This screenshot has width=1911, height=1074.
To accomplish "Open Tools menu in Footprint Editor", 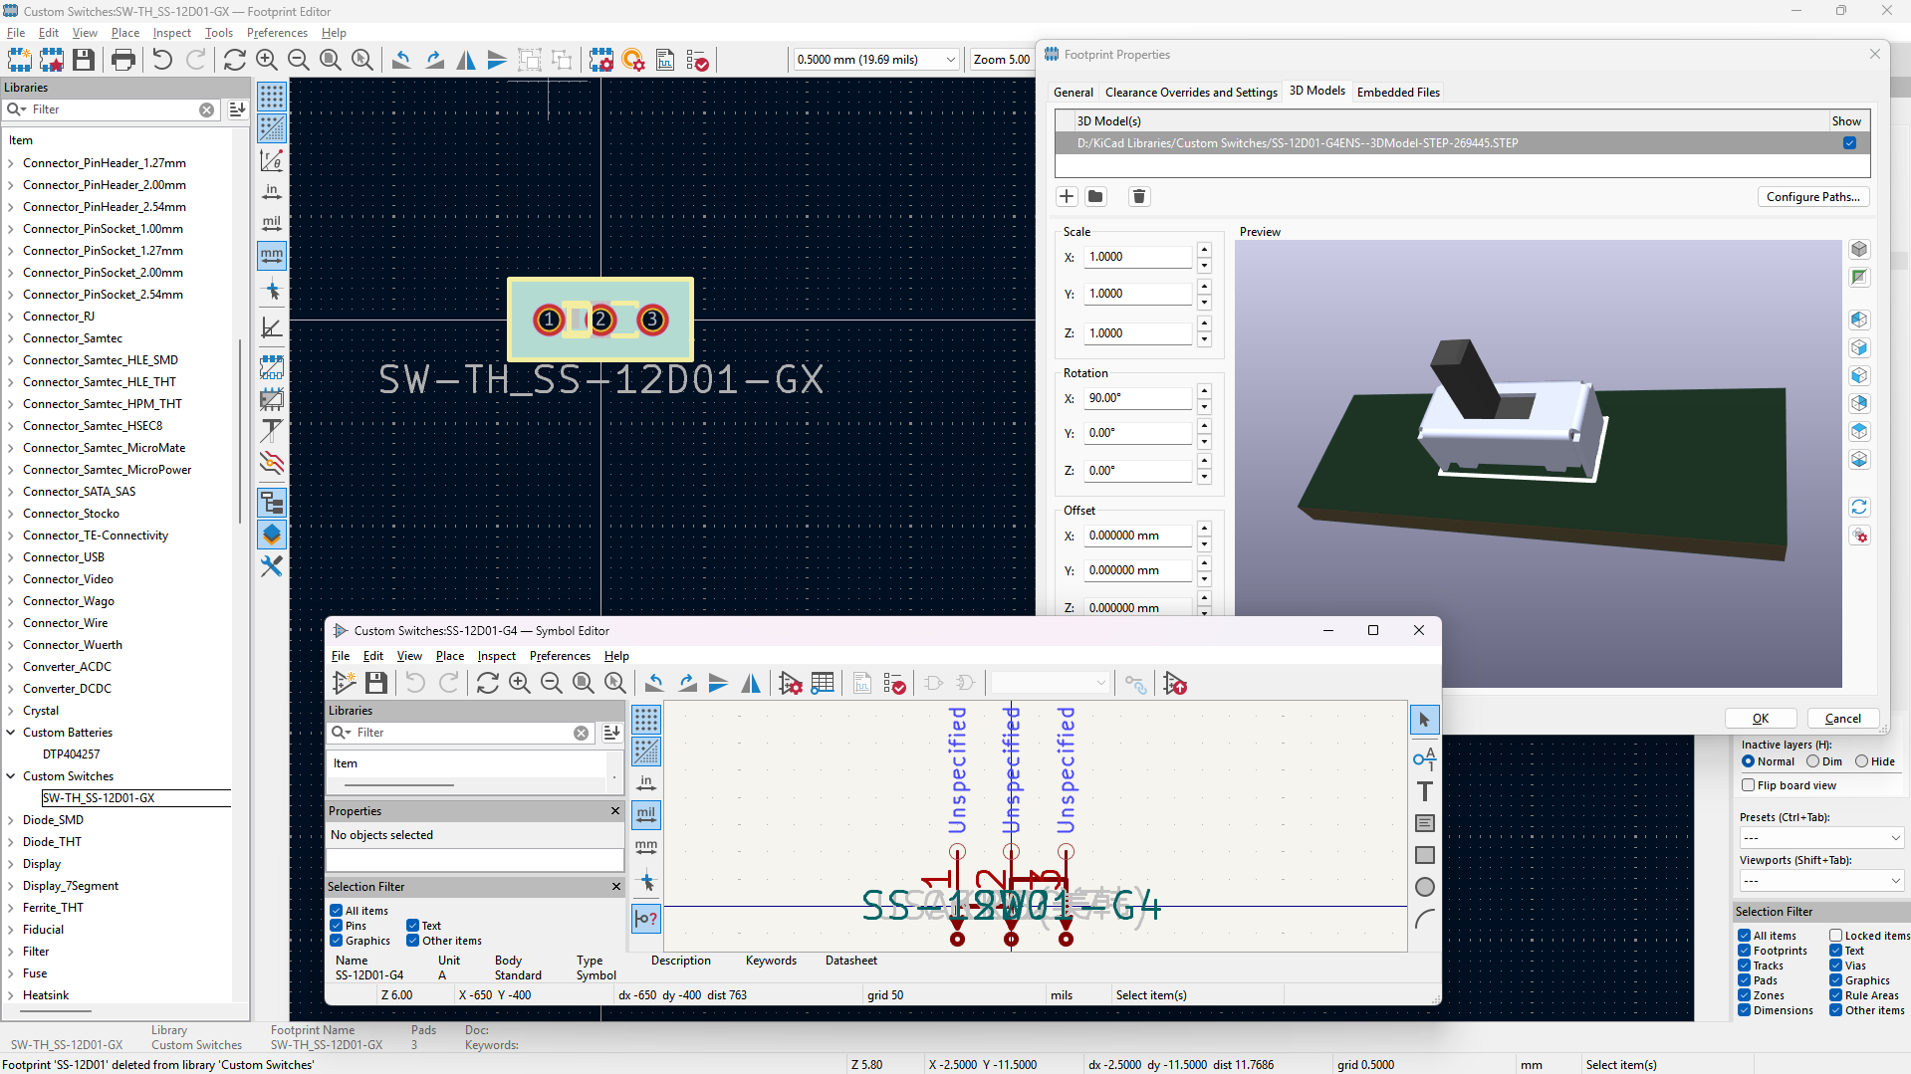I will point(218,33).
